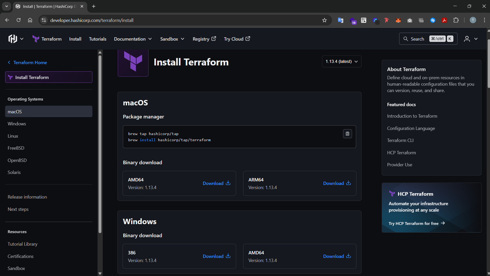Screen dimensions: 490x276
Task: Open a new browser tab
Action: point(94,6)
